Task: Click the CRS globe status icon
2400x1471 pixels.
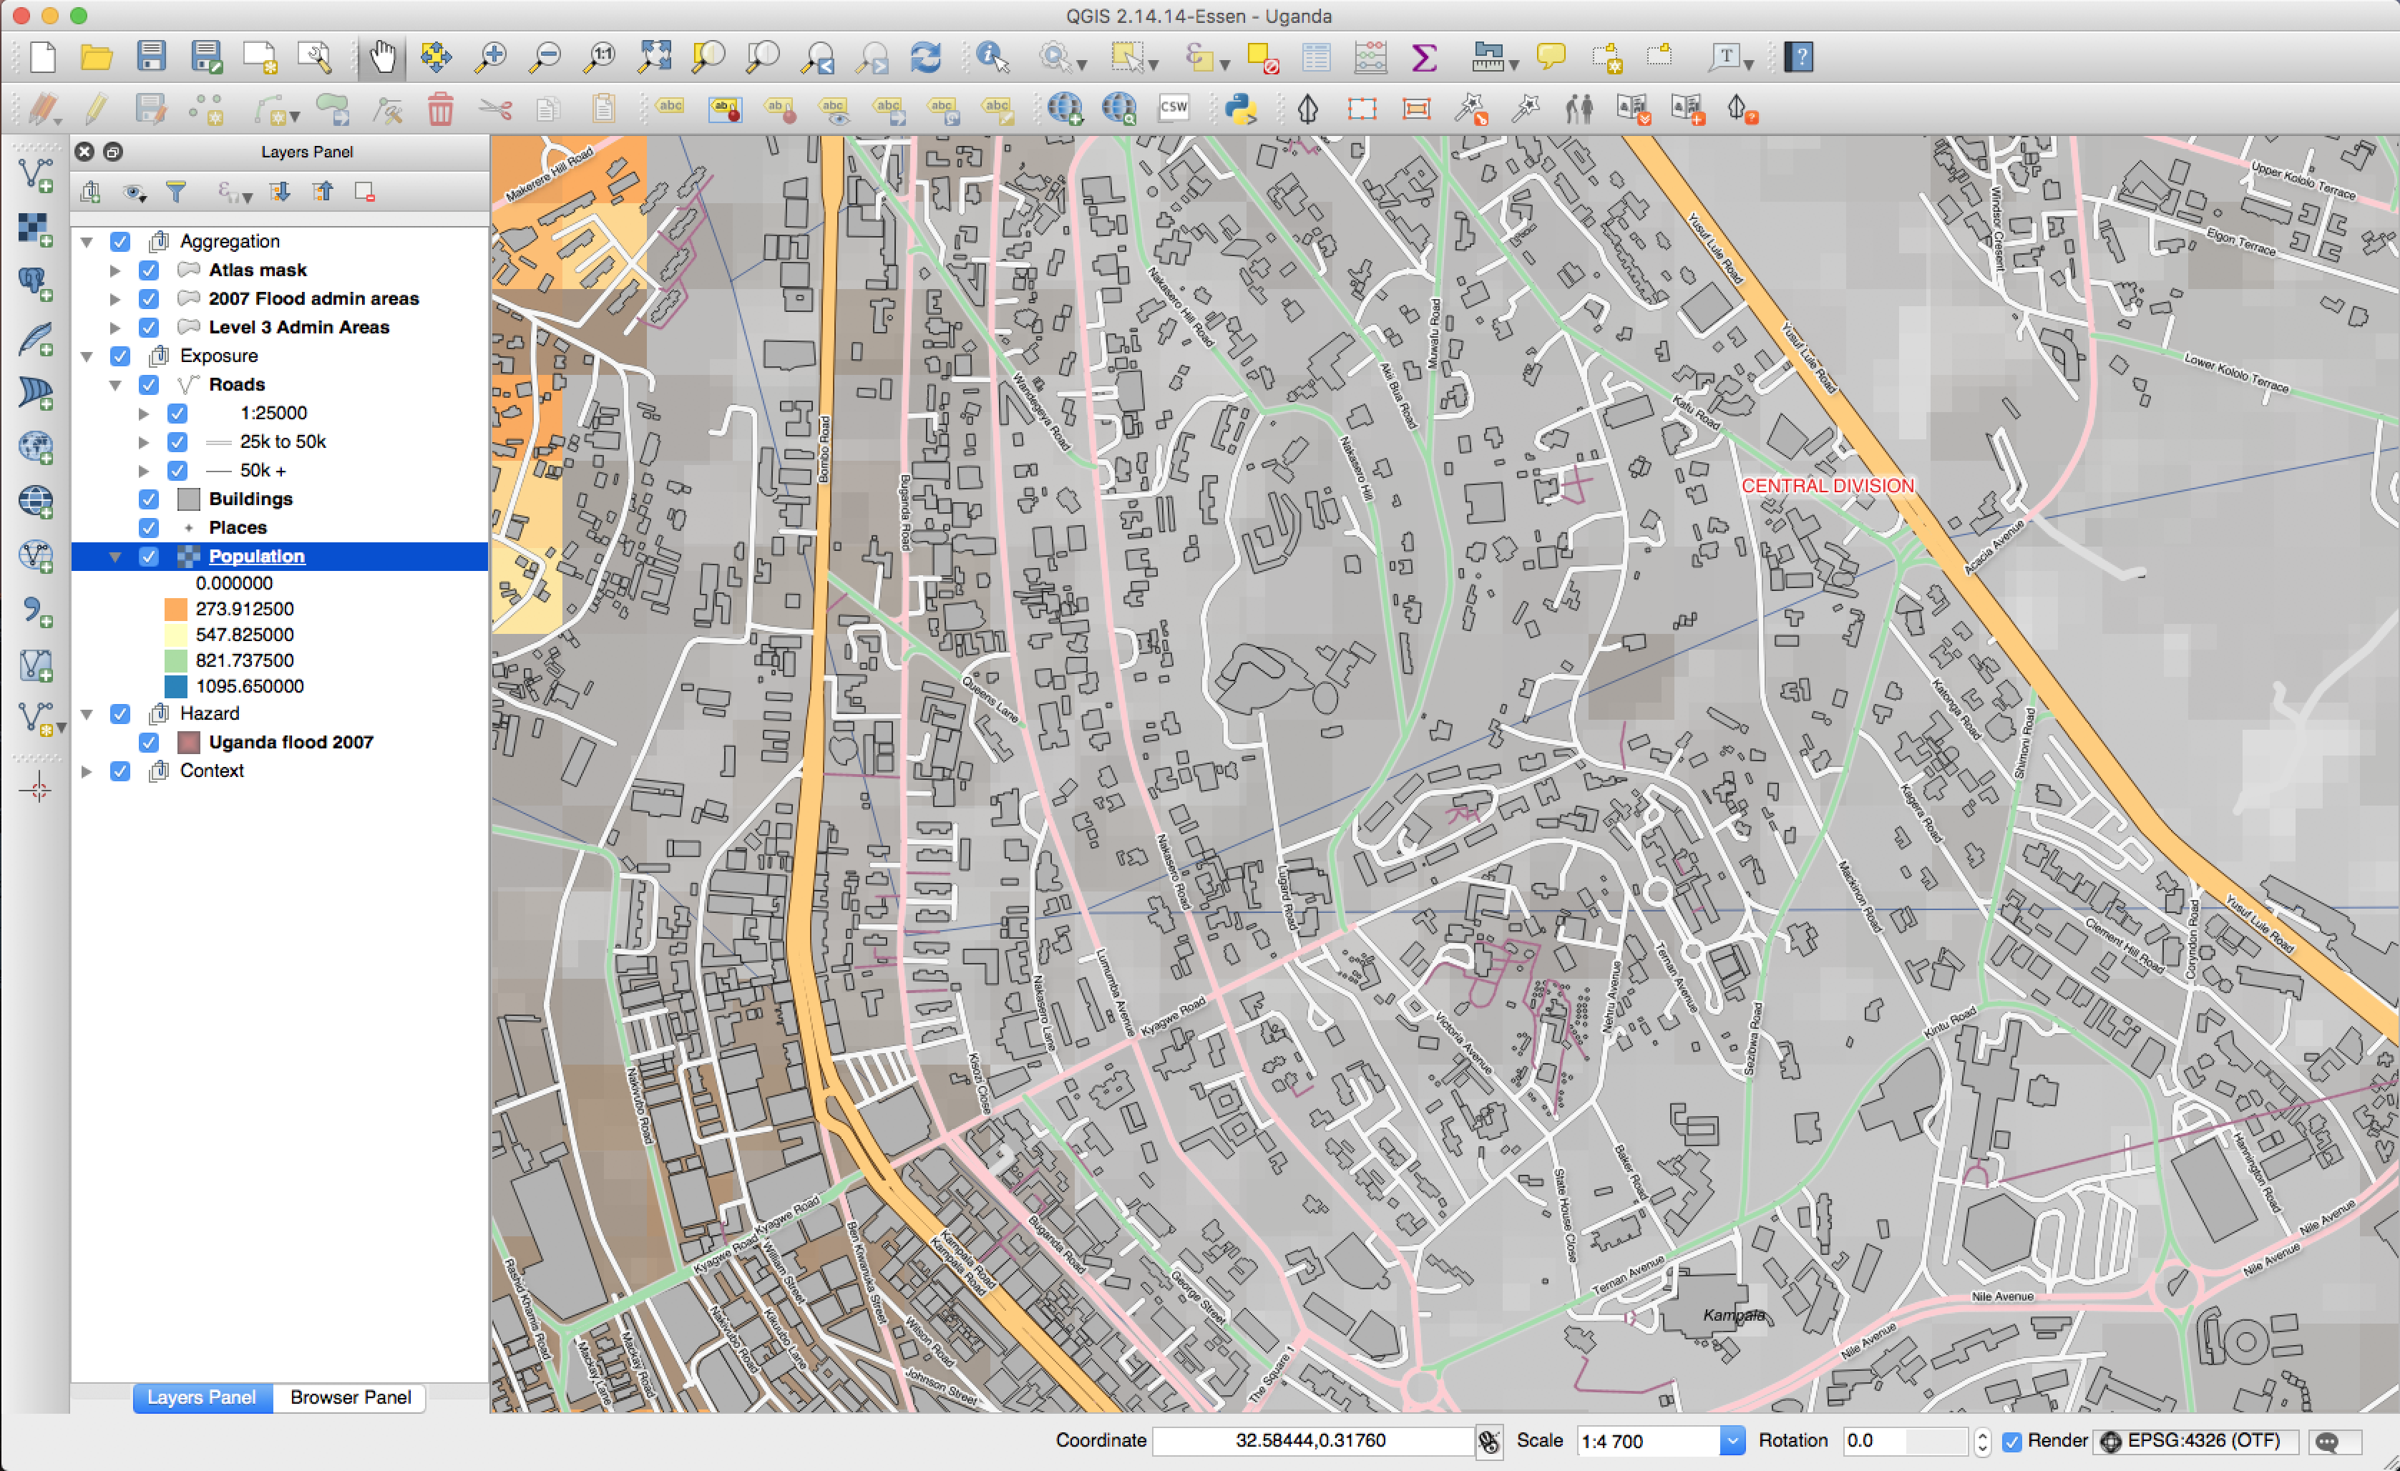Action: pos(2109,1441)
